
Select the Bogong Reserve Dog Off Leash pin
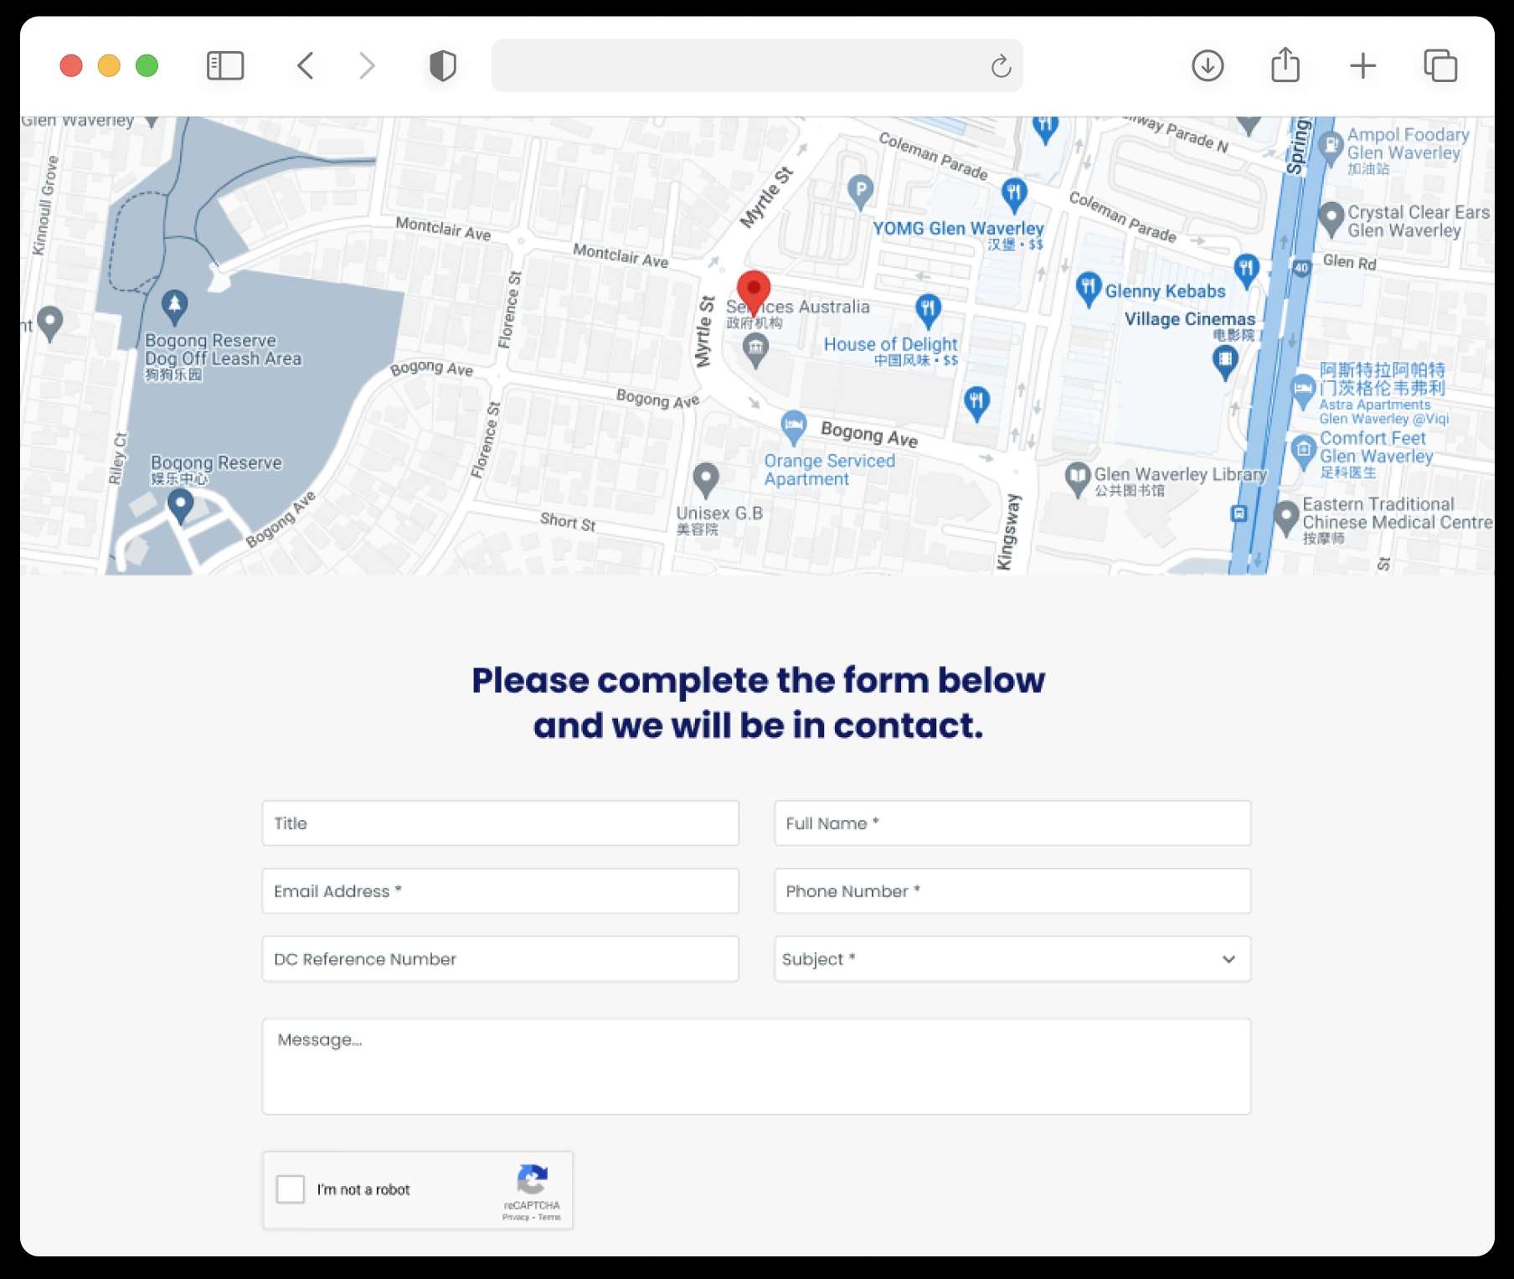coord(174,307)
